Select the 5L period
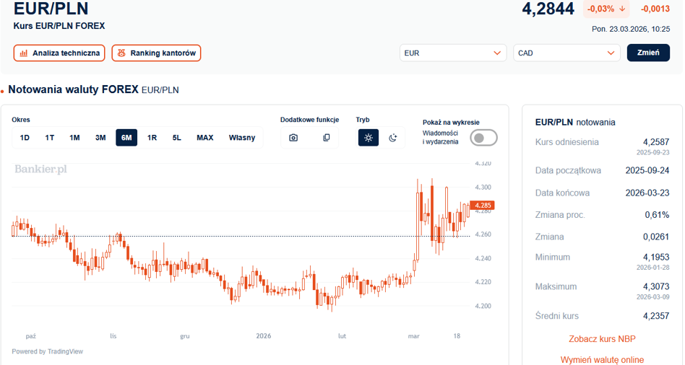 [x=176, y=138]
